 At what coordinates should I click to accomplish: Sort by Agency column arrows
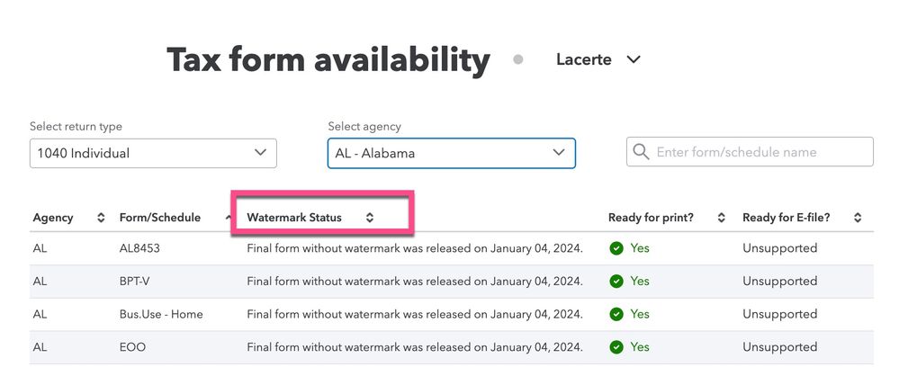(101, 218)
